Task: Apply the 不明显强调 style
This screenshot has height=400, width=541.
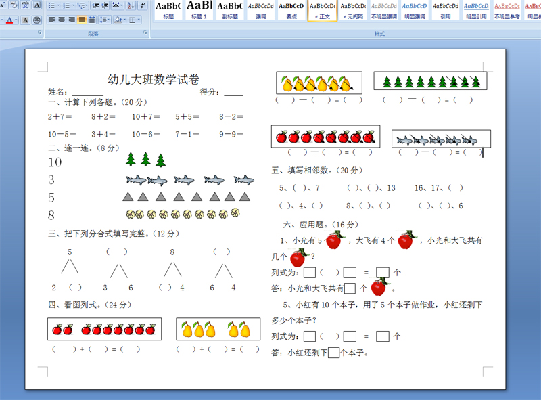Action: 383,10
